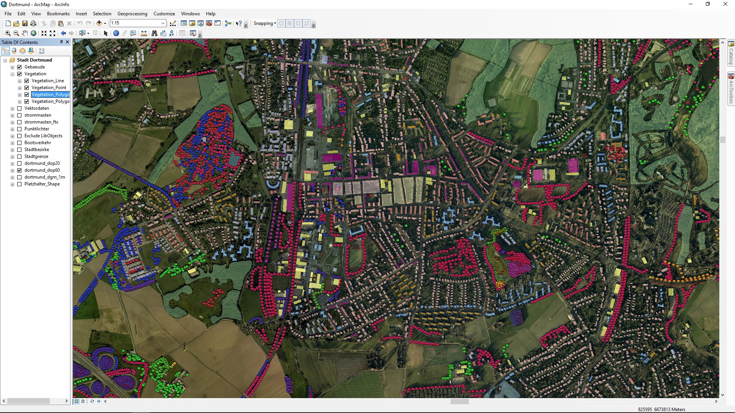Select the Zoom Out tool
The height and width of the screenshot is (413, 735).
click(x=16, y=33)
